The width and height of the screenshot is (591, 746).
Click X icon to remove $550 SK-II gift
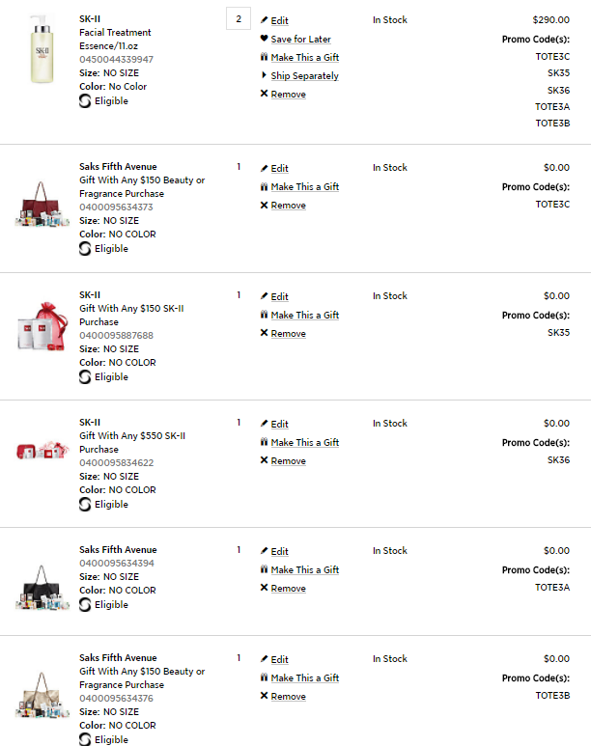pyautogui.click(x=265, y=460)
